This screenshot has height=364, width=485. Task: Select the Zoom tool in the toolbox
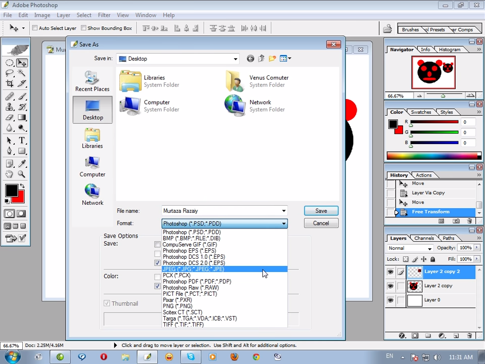pos(22,174)
